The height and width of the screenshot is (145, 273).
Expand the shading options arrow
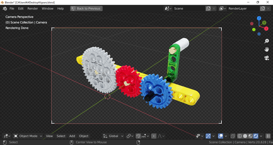[261, 136]
